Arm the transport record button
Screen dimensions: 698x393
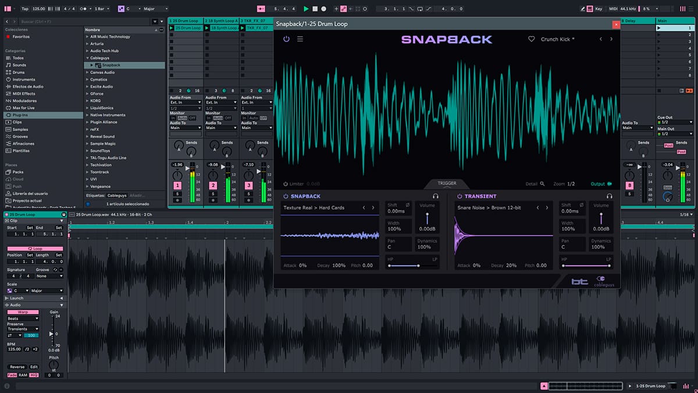click(x=324, y=9)
